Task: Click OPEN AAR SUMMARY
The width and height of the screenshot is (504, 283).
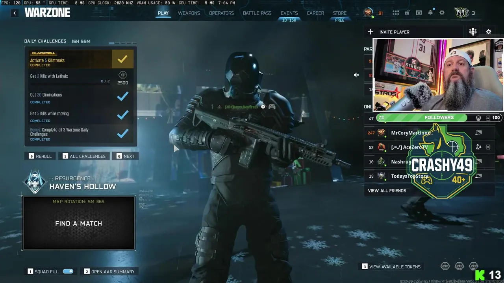Action: [x=109, y=271]
